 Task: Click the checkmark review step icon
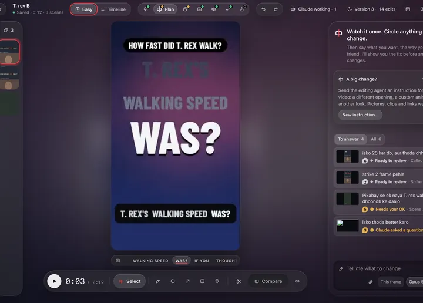pos(229,9)
